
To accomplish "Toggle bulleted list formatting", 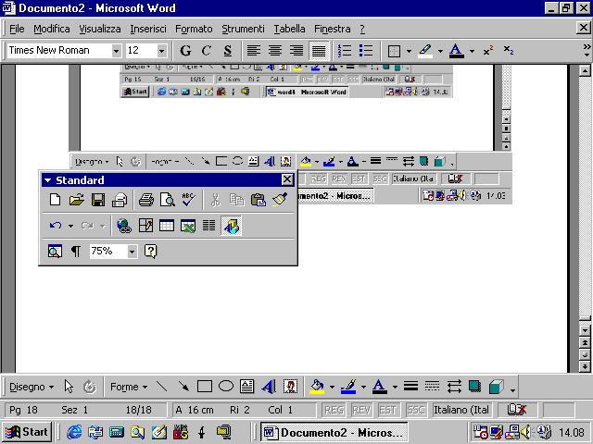I will [x=366, y=51].
